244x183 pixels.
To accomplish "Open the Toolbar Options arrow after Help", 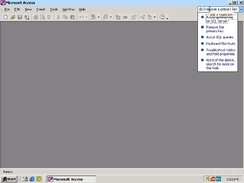I will [167, 18].
